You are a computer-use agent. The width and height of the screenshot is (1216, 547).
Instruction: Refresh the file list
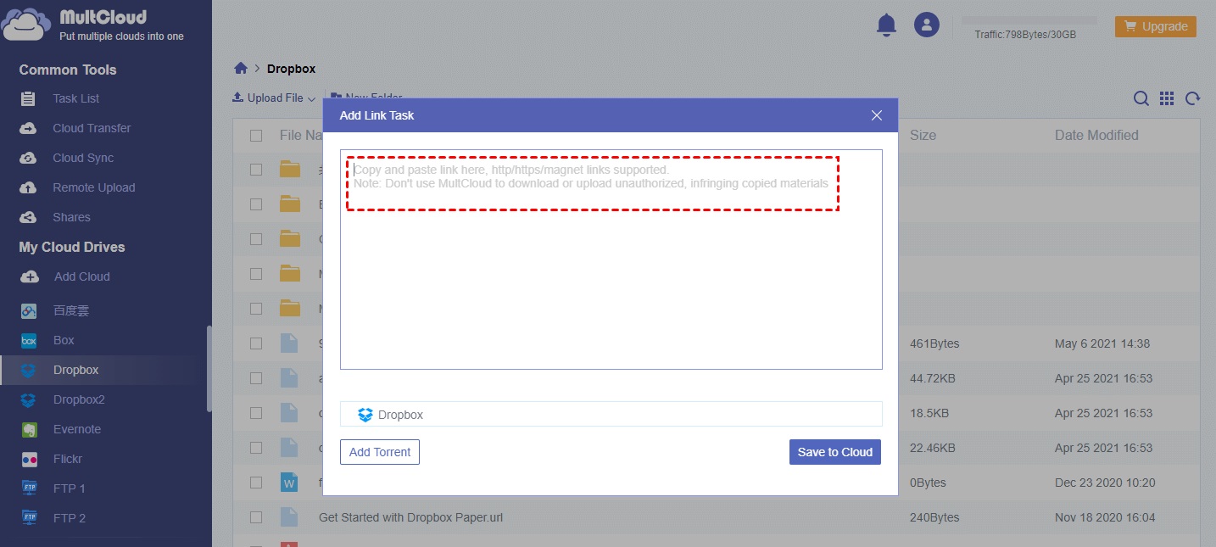[x=1193, y=98]
